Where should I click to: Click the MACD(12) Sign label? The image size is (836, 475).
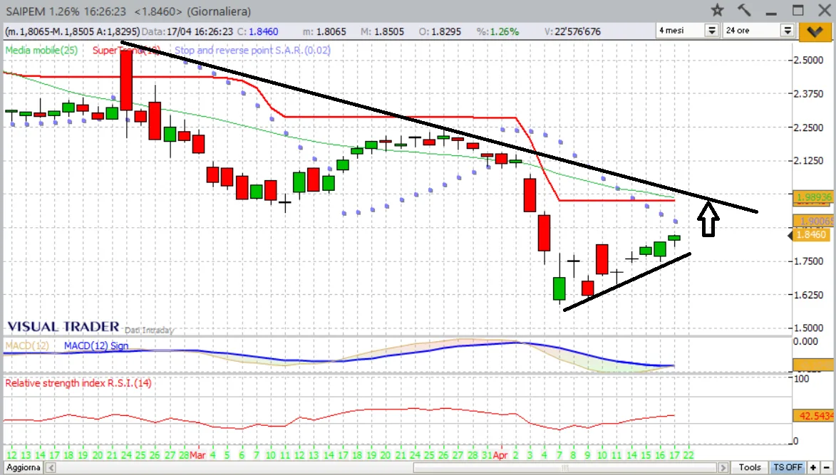96,345
